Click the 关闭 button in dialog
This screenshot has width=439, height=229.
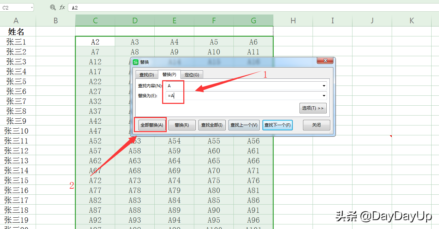[x=316, y=125]
